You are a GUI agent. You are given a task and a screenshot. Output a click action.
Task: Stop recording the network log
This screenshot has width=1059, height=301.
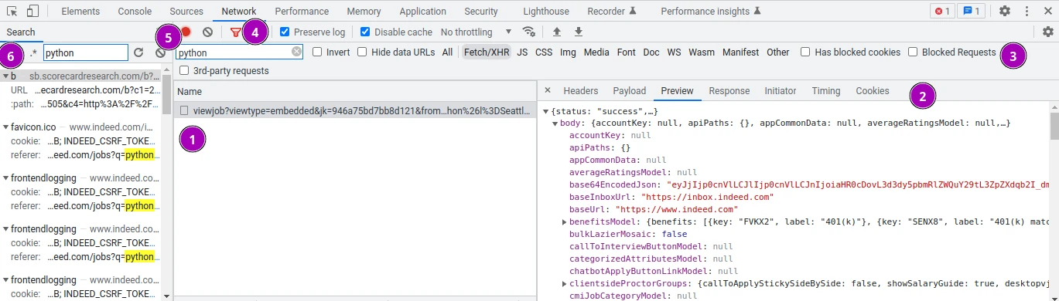tap(186, 32)
